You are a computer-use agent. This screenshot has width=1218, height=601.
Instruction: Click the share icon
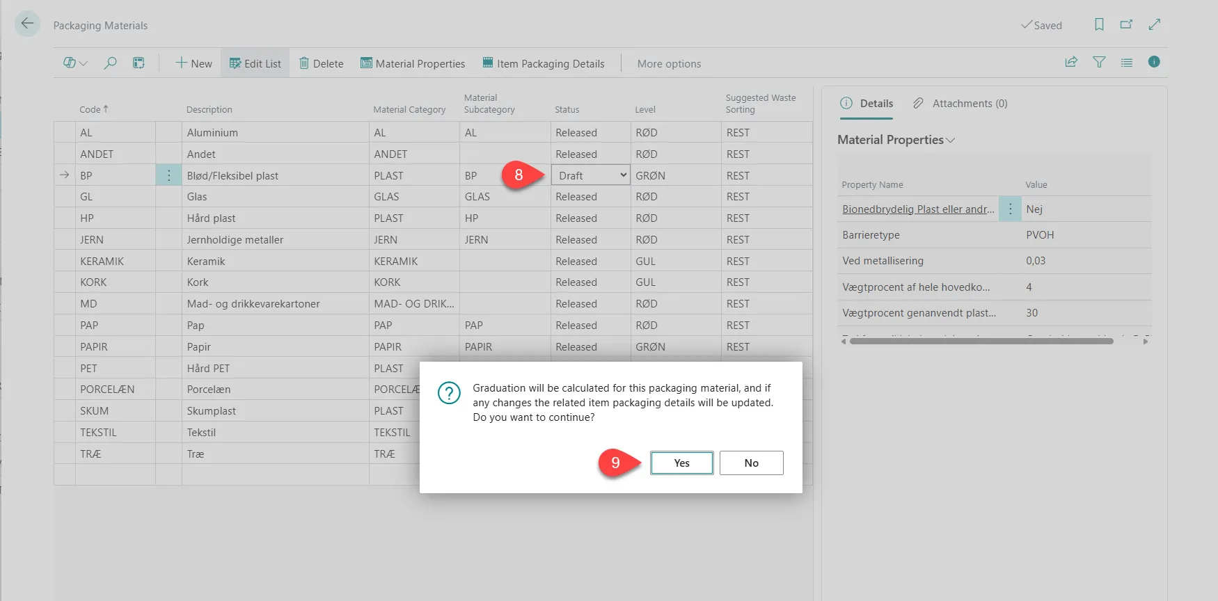[x=1071, y=62]
